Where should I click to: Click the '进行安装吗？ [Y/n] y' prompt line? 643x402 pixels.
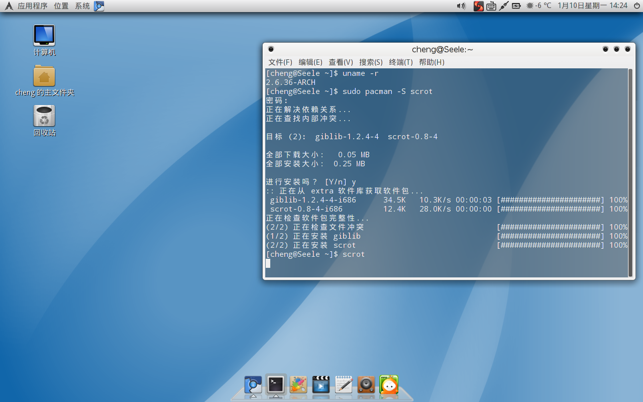[311, 182]
